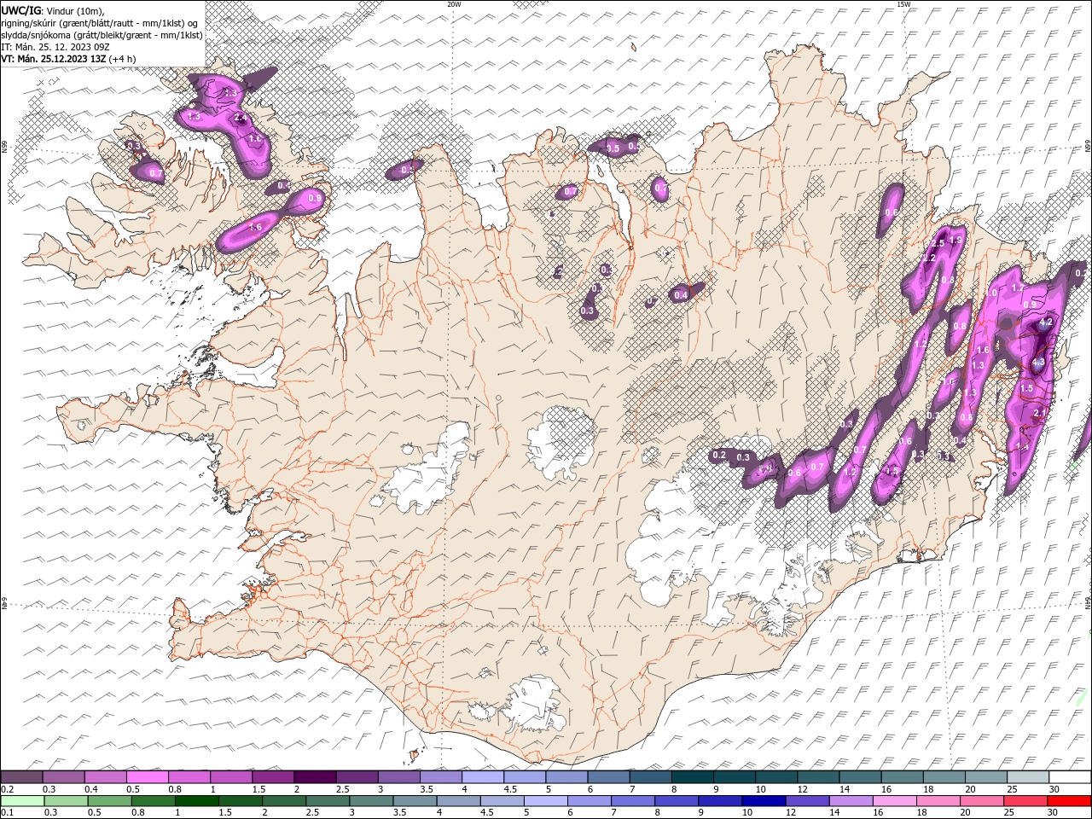This screenshot has width=1092, height=819.
Task: Click the deep blue bottom legend swatch between 10 and 12
Action: coord(764,801)
